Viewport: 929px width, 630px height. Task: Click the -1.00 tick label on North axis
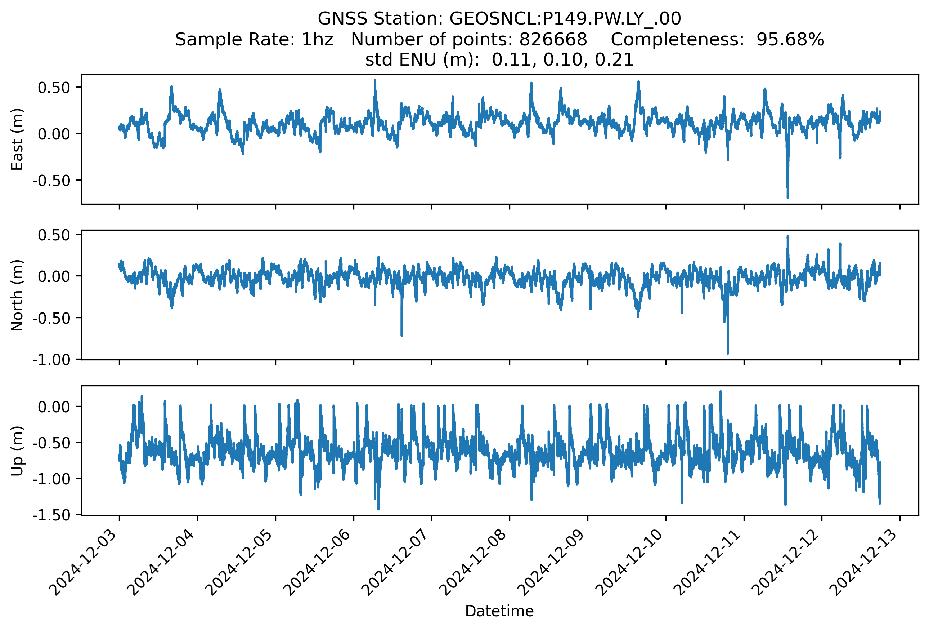[51, 360]
